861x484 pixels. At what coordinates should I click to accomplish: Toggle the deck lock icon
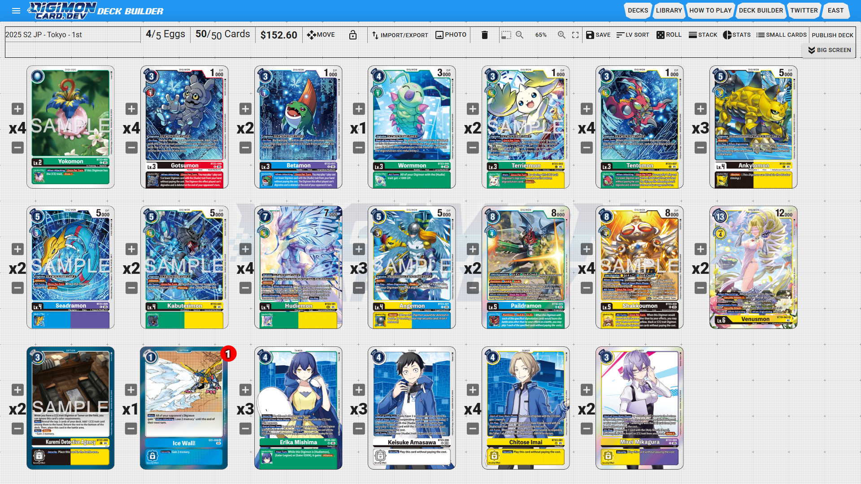(x=353, y=35)
